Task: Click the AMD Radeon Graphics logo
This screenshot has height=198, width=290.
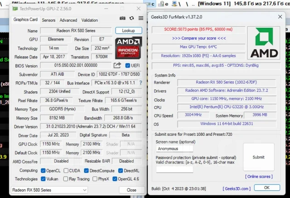Action: pos(129,48)
